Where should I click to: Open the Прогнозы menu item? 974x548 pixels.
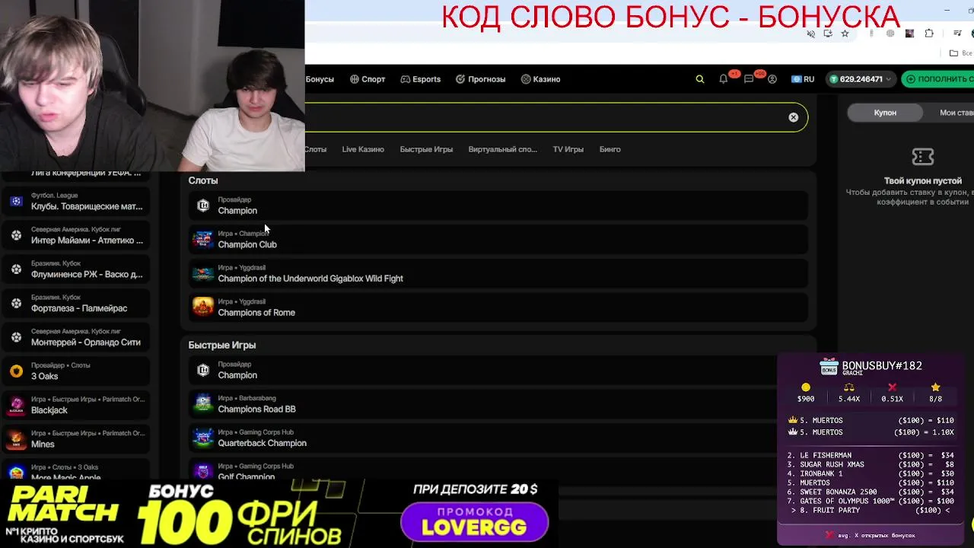[x=481, y=79]
